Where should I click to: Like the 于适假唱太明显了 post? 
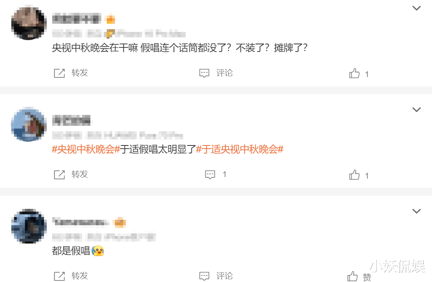pos(354,175)
